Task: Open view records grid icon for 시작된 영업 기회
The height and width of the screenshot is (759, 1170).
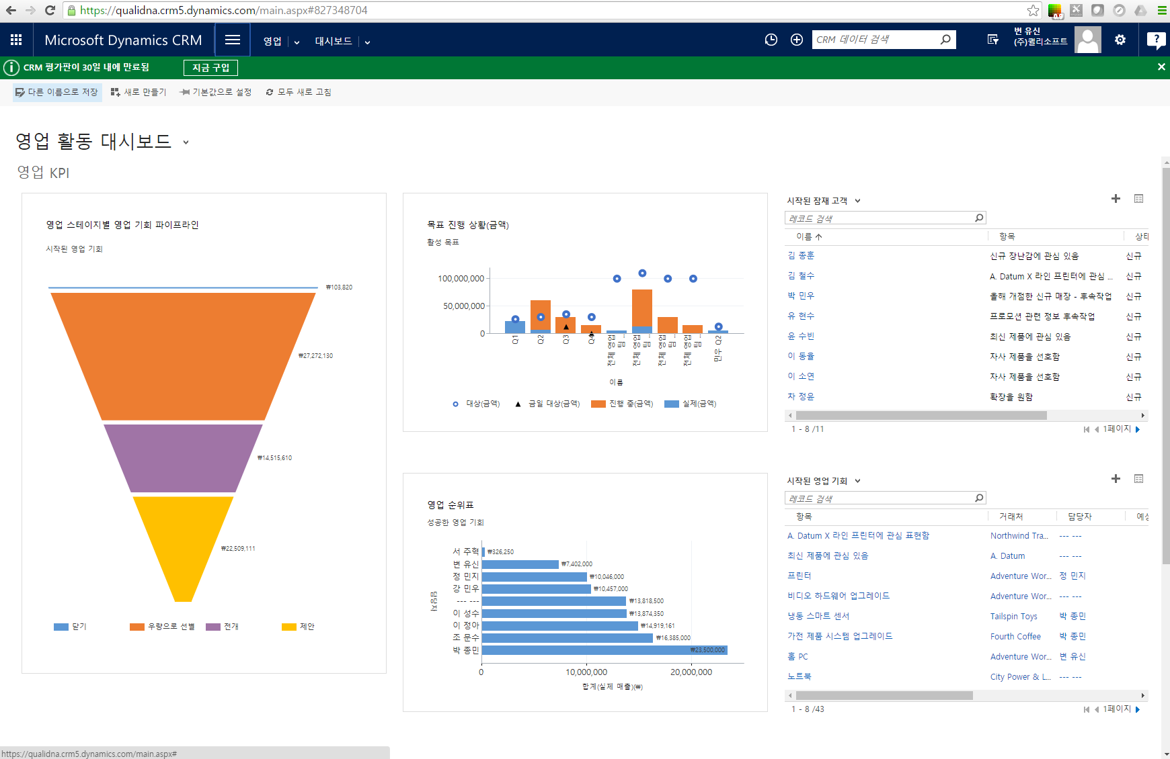Action: point(1138,479)
